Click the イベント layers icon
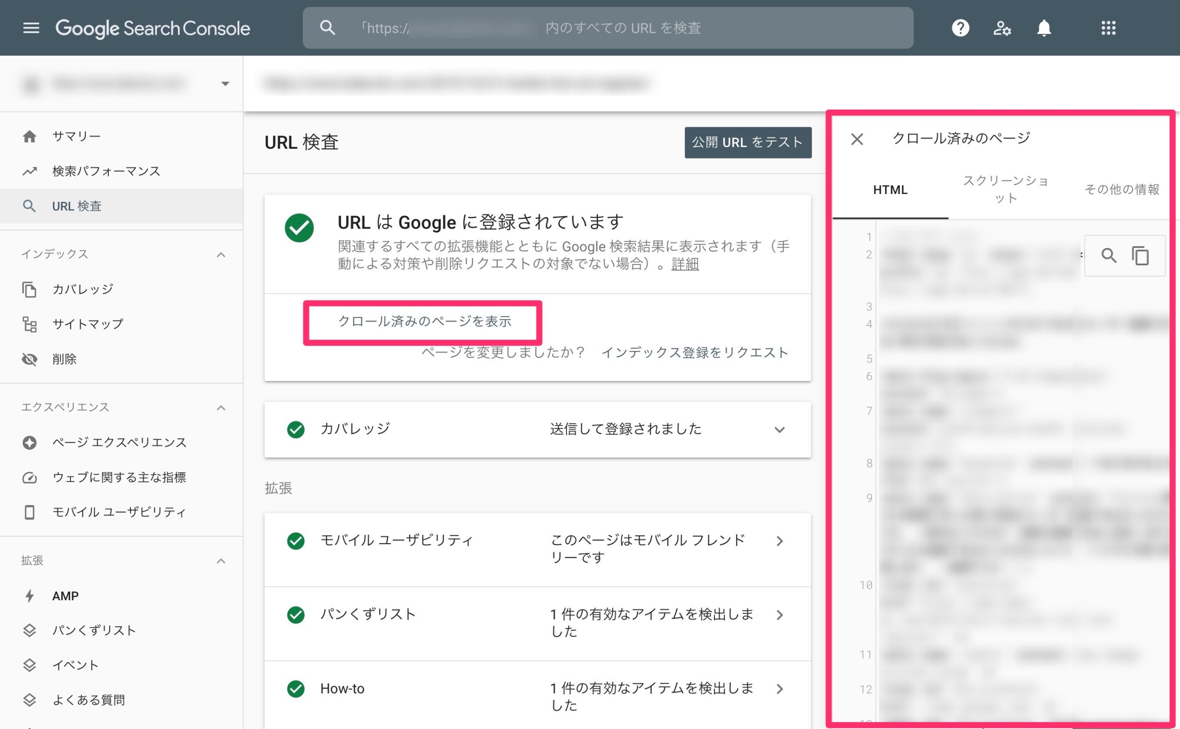This screenshot has height=729, width=1180. (29, 665)
